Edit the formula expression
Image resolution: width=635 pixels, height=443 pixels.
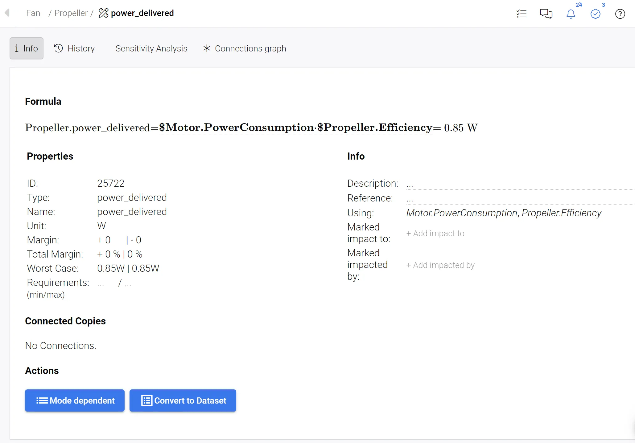pos(295,128)
